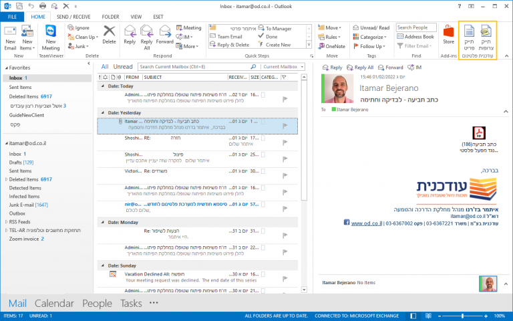
Task: Expand the RSS Feeds folder
Action: pos(6,222)
